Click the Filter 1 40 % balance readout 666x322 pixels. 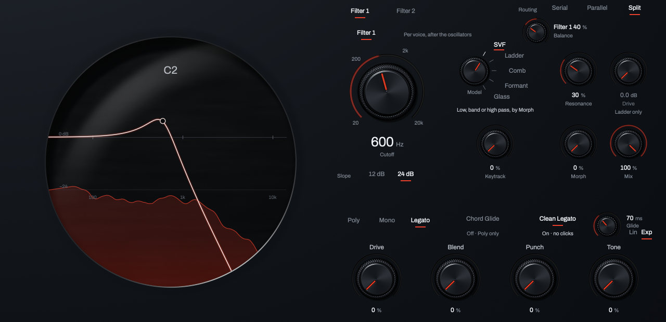(570, 27)
